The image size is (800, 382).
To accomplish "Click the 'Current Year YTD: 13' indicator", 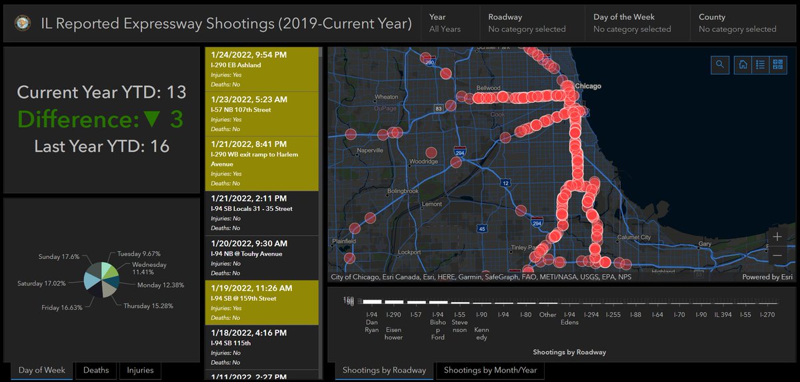I will click(101, 93).
